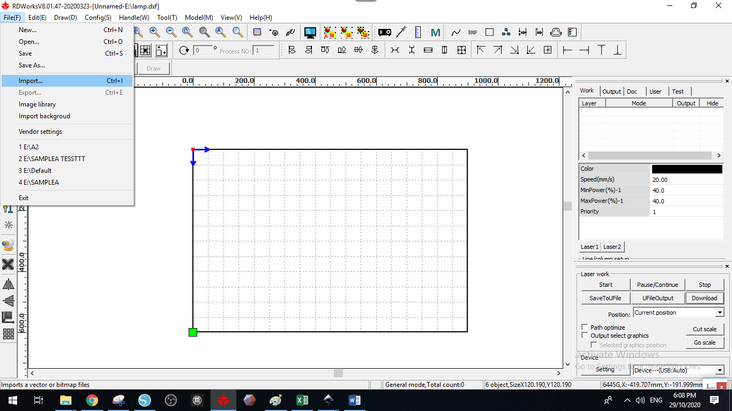Click the upward edge arrow icon

click(x=601, y=50)
